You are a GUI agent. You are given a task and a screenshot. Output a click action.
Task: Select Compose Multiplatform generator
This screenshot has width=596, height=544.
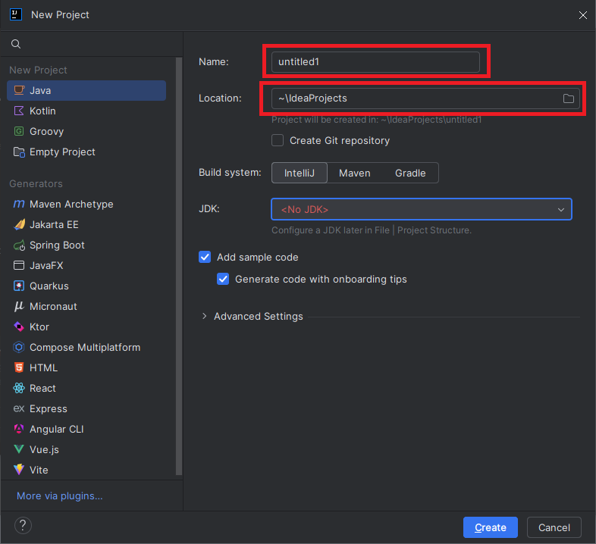(x=86, y=347)
